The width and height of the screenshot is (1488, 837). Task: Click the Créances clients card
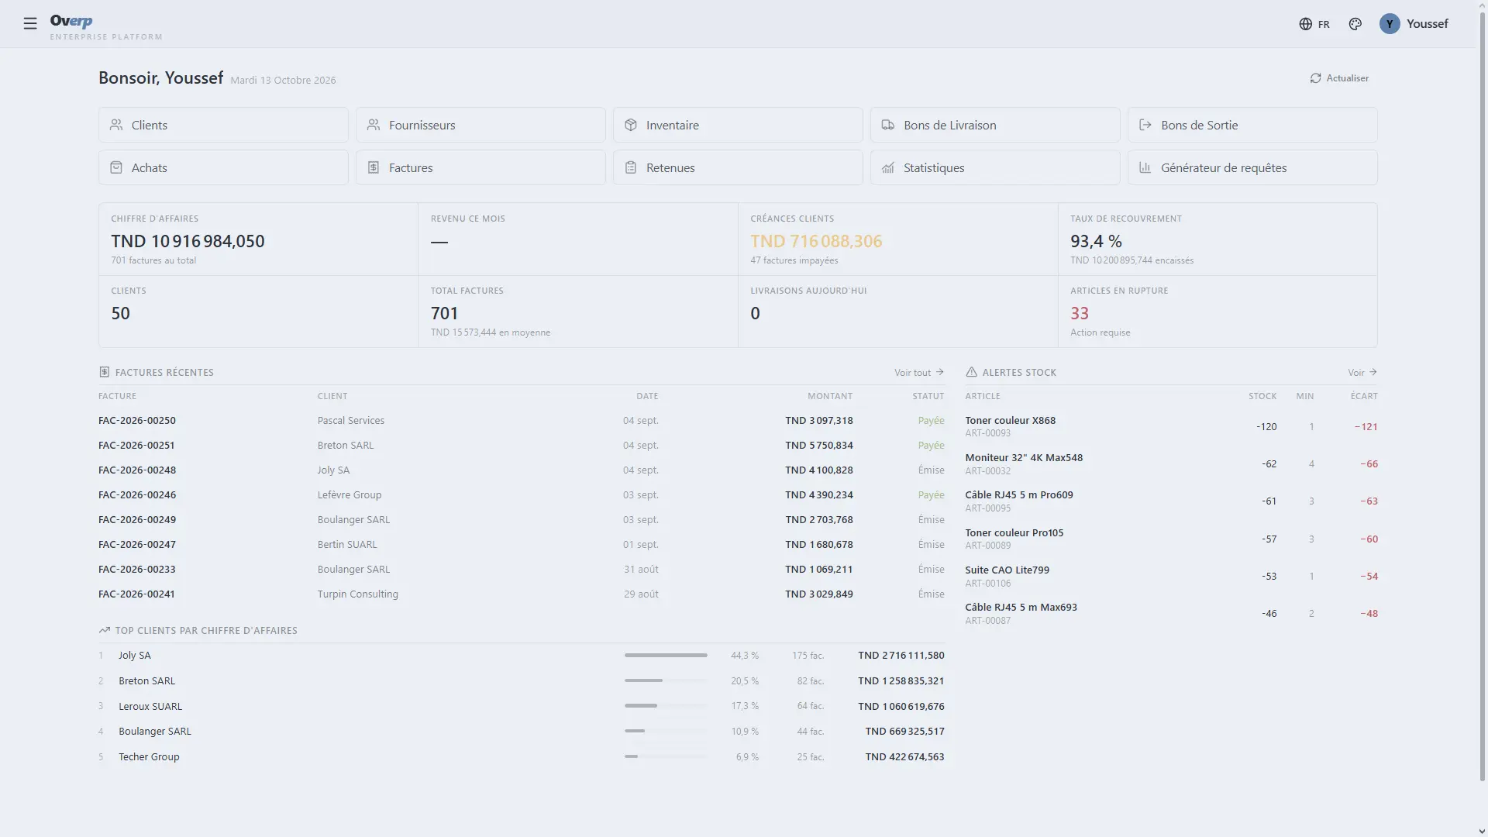[897, 239]
